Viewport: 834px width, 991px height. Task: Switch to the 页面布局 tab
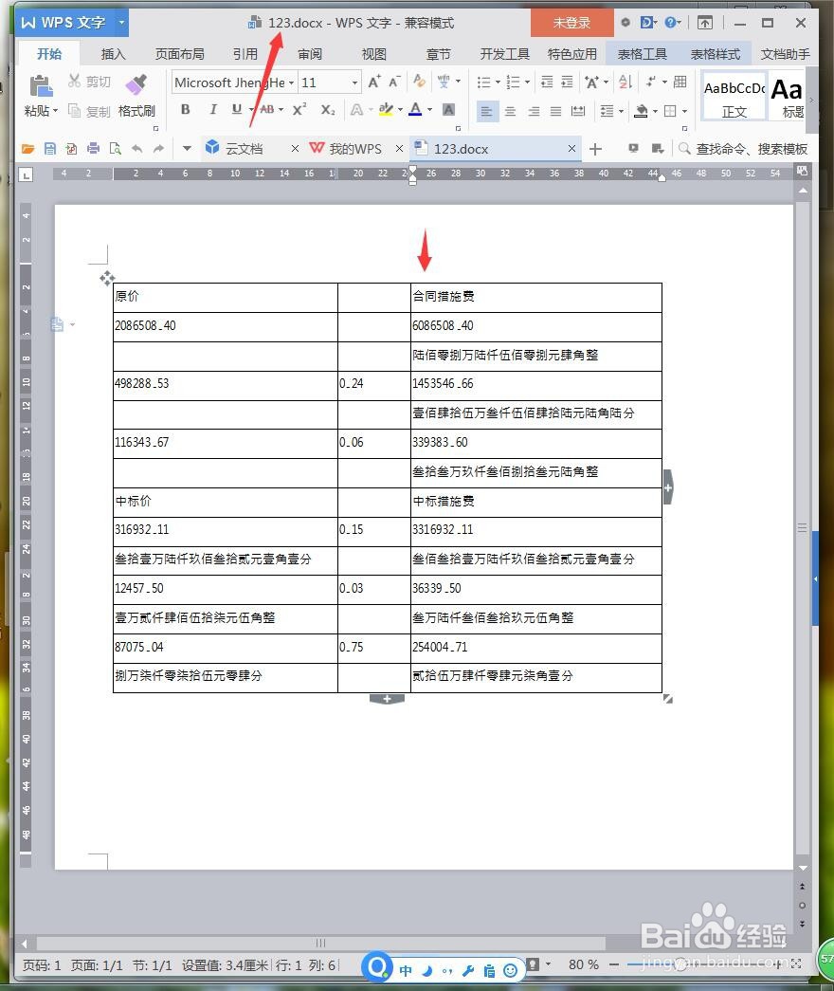tap(179, 54)
